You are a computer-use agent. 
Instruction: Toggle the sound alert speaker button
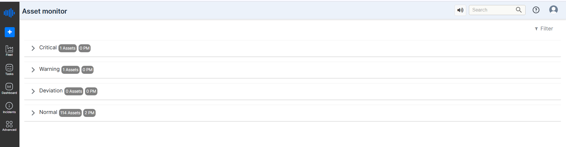(x=460, y=10)
